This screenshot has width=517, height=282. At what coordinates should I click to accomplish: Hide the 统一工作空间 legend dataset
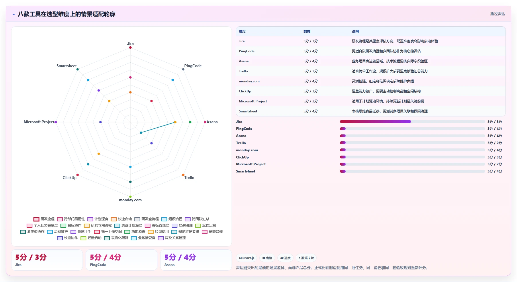[108, 232]
